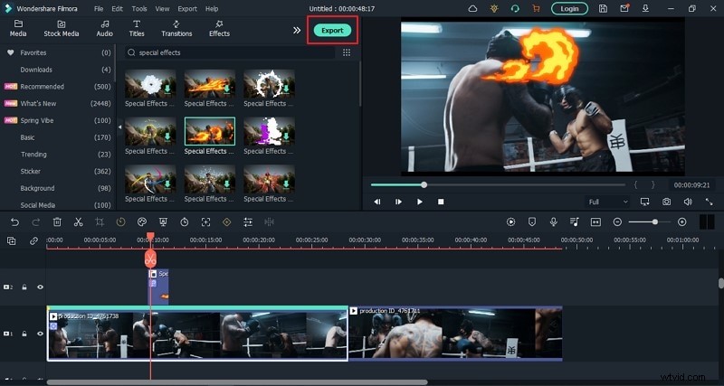This screenshot has width=724, height=386.
Task: Switch to the Audio tab
Action: click(105, 29)
